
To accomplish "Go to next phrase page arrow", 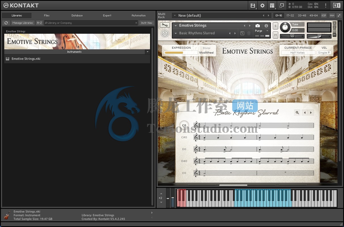I will 311,113.
